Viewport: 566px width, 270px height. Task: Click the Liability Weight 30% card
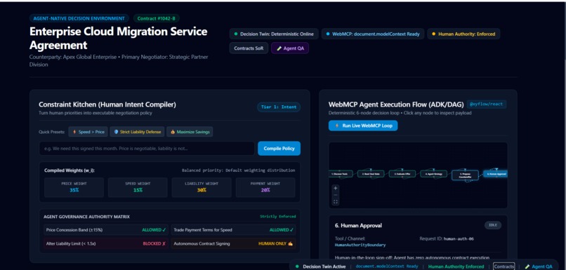point(202,187)
